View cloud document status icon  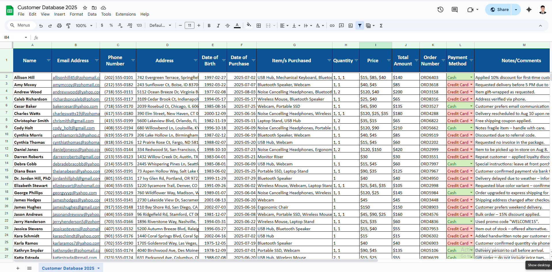click(103, 8)
